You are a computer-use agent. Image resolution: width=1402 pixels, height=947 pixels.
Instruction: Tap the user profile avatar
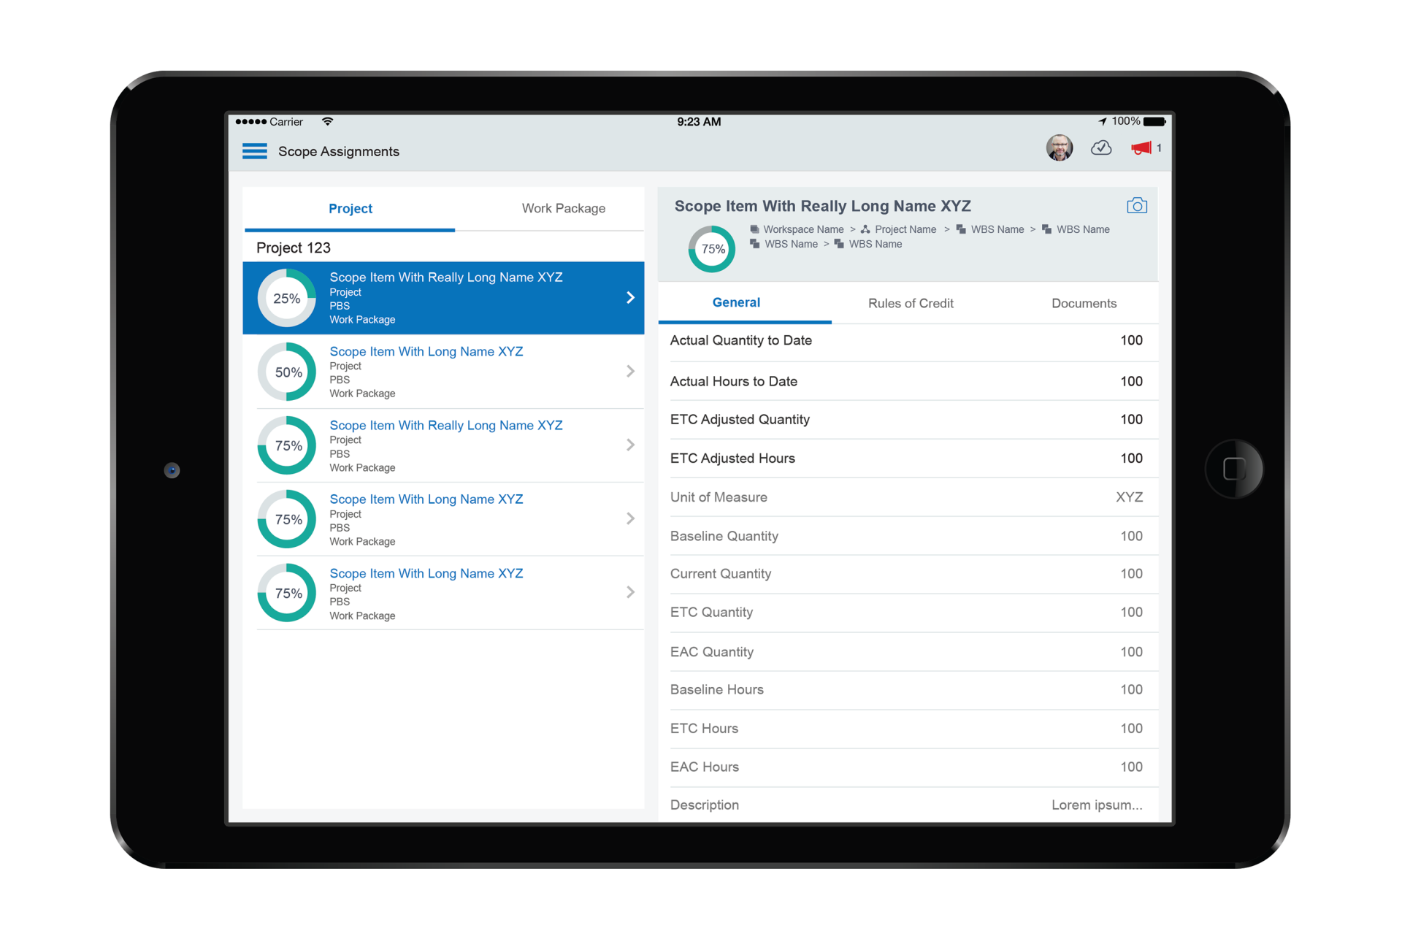click(1059, 148)
